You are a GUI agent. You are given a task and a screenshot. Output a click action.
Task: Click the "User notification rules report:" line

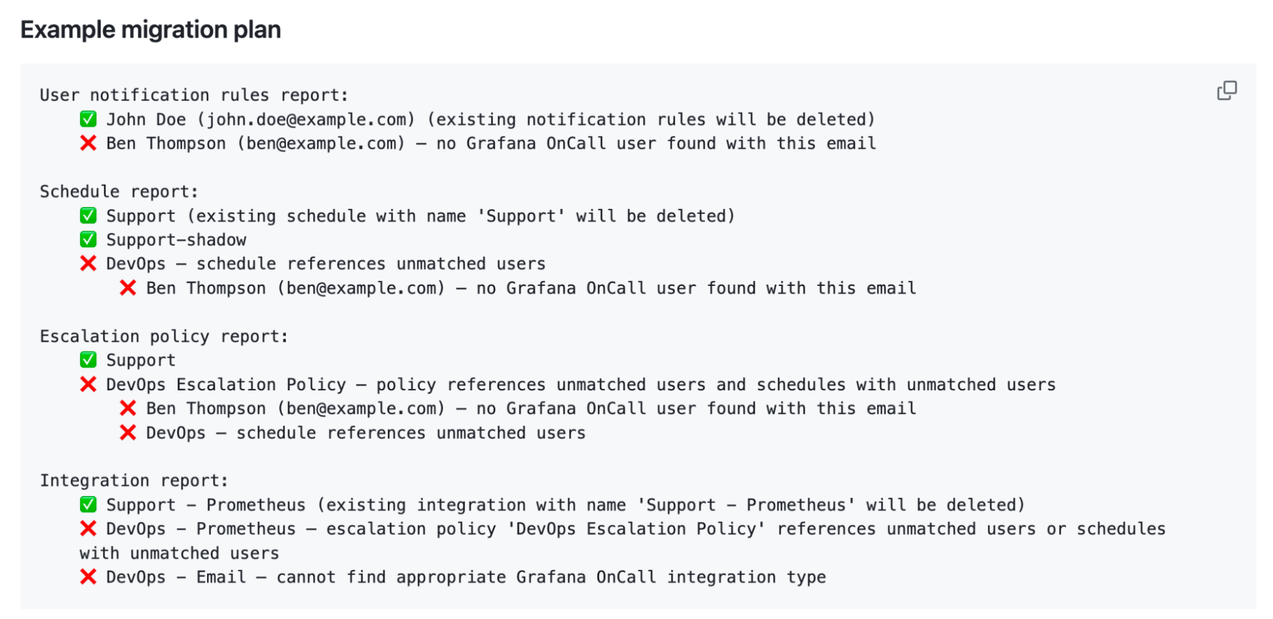(194, 96)
